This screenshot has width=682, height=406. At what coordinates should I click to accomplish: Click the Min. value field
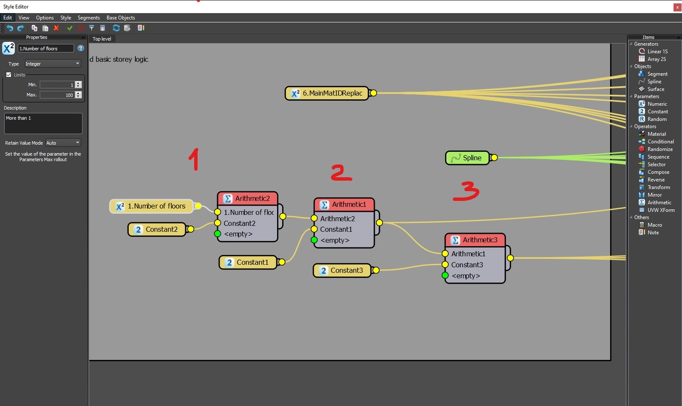(57, 85)
